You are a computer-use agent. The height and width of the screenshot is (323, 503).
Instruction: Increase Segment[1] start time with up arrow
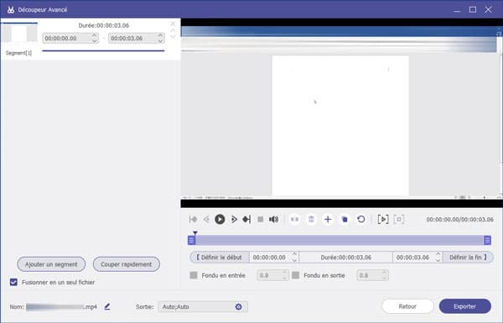95,35
